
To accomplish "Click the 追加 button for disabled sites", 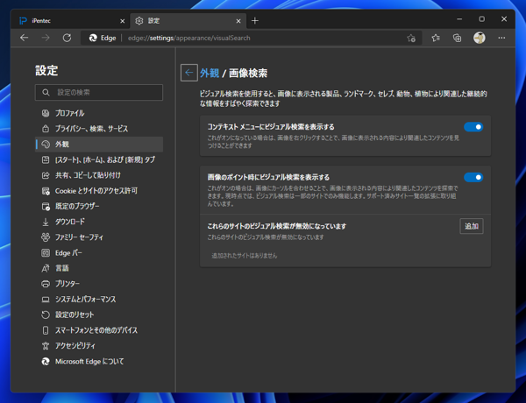I will tap(472, 226).
